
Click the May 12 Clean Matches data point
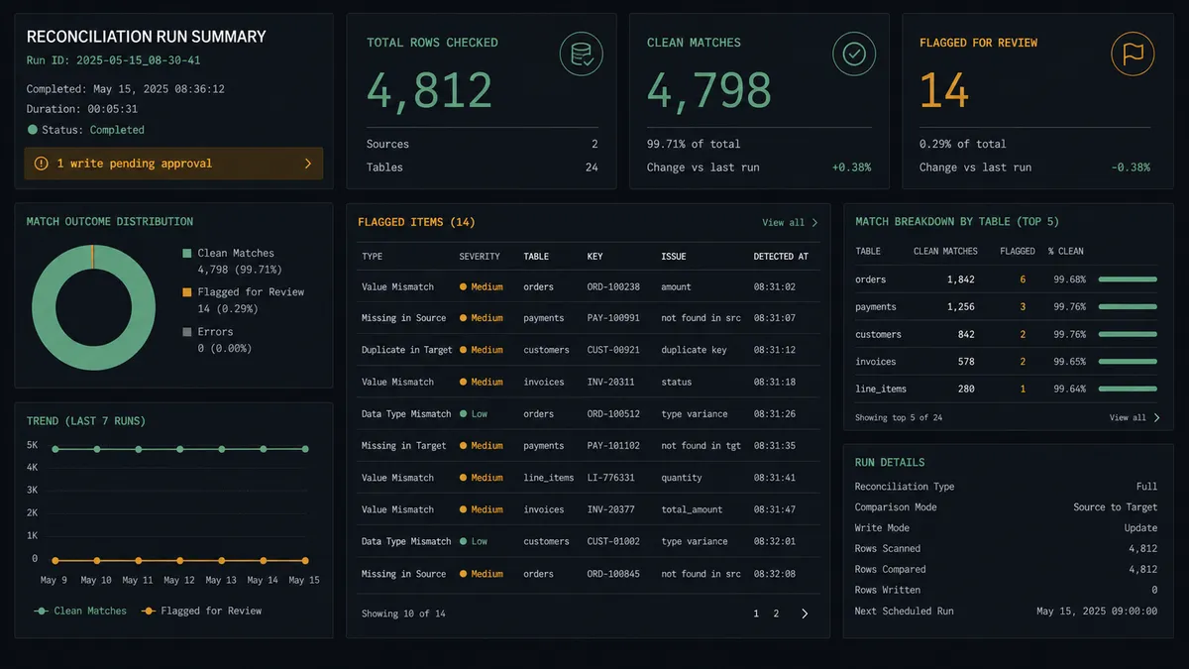(x=180, y=449)
